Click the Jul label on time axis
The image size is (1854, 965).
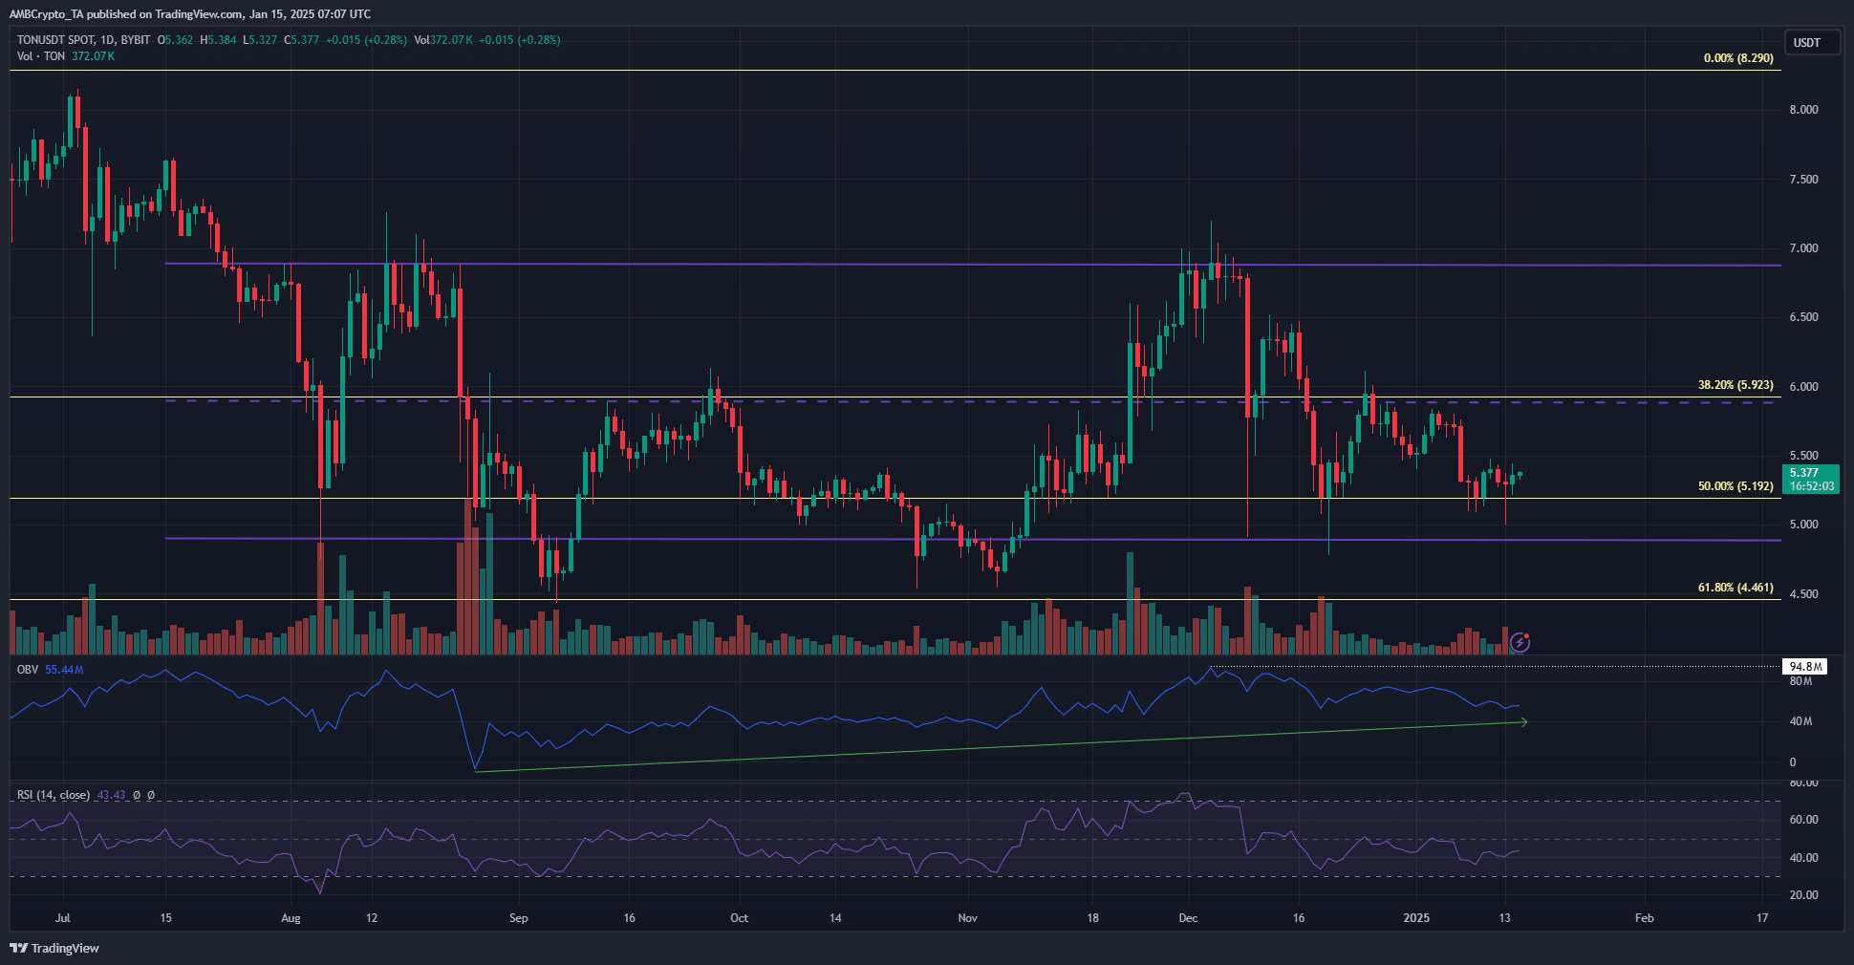point(63,918)
